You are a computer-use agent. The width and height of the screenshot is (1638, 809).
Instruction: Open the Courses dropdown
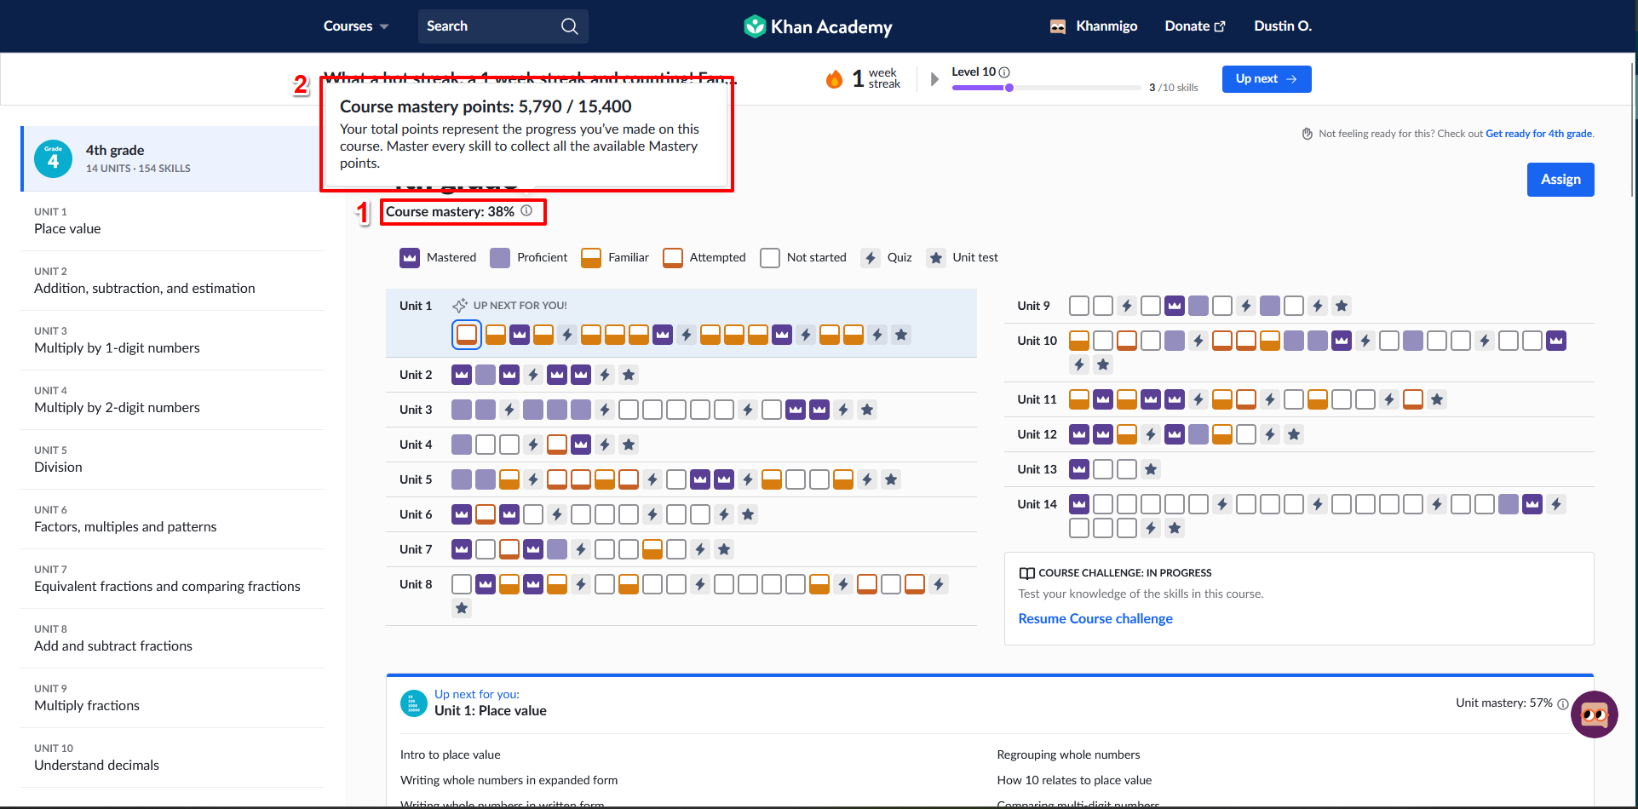click(354, 26)
